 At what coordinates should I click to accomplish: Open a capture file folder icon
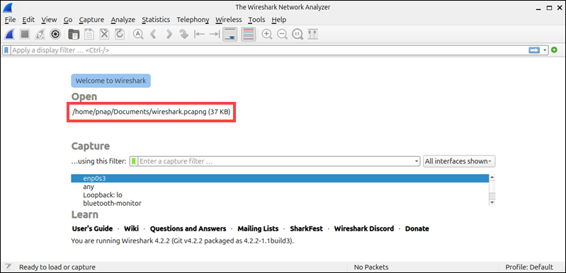pos(74,34)
